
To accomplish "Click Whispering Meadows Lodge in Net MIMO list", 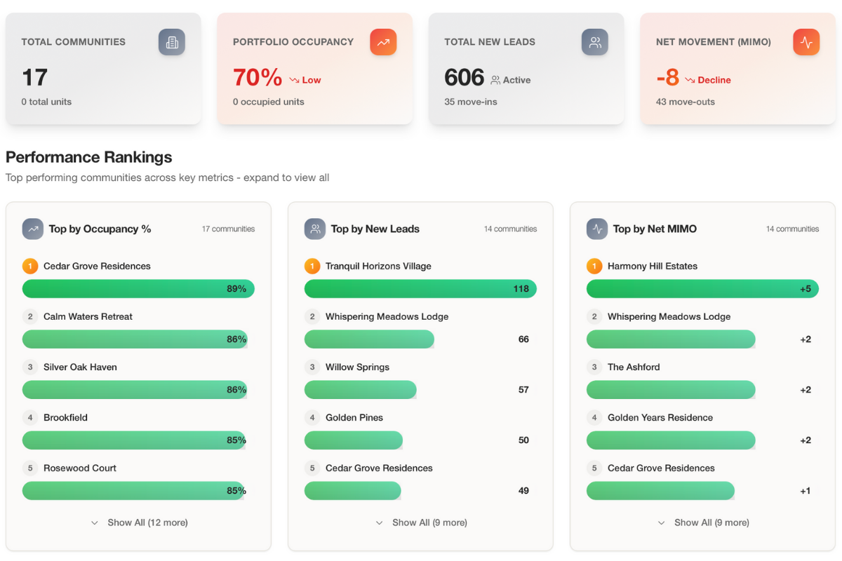I will pos(669,317).
